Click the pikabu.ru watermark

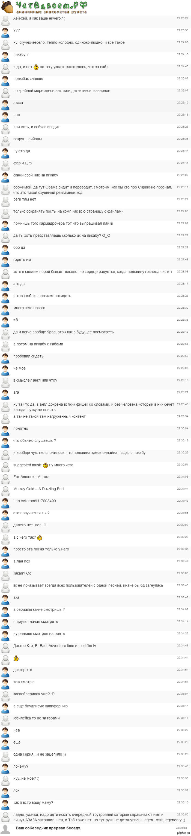click(183, 833)
